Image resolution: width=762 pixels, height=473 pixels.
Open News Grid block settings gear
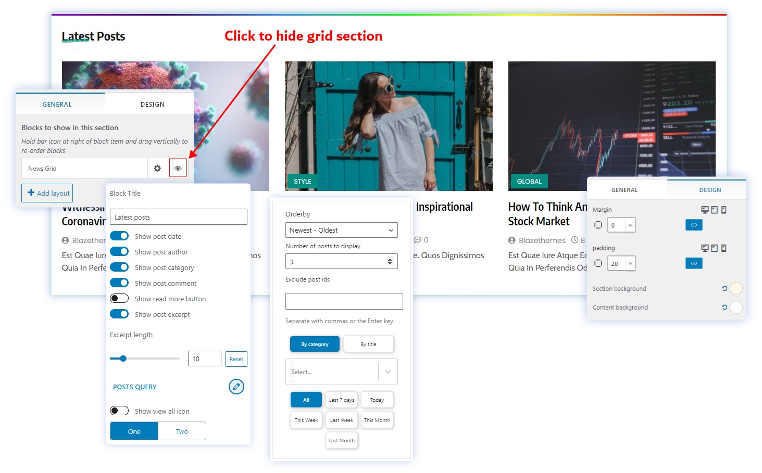(157, 169)
